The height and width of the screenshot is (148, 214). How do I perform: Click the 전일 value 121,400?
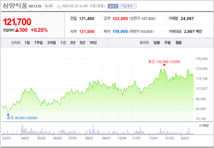coord(87,19)
